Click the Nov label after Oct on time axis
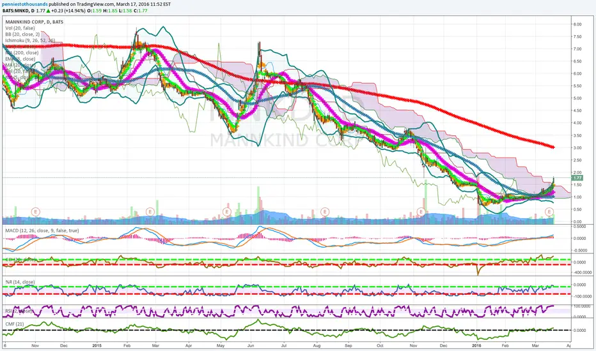 coord(414,346)
